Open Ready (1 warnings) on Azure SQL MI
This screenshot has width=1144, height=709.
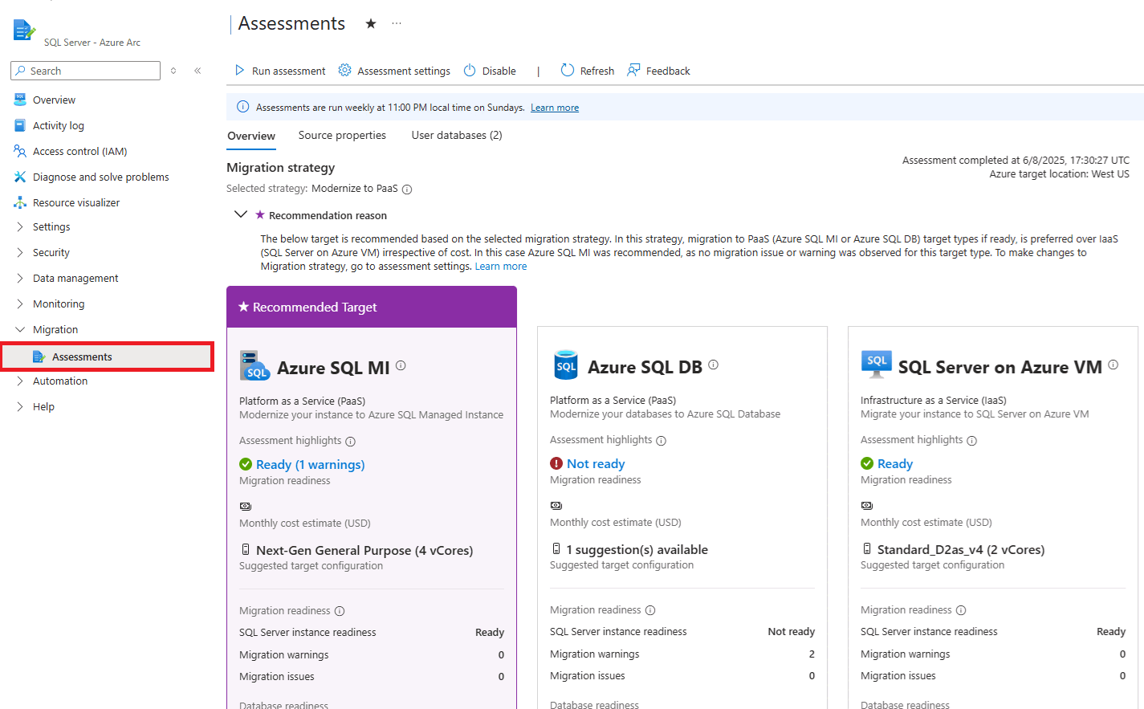310,464
